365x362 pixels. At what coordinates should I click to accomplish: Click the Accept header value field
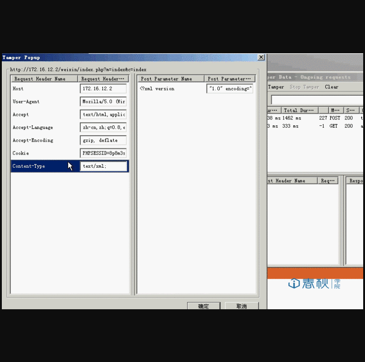[103, 115]
